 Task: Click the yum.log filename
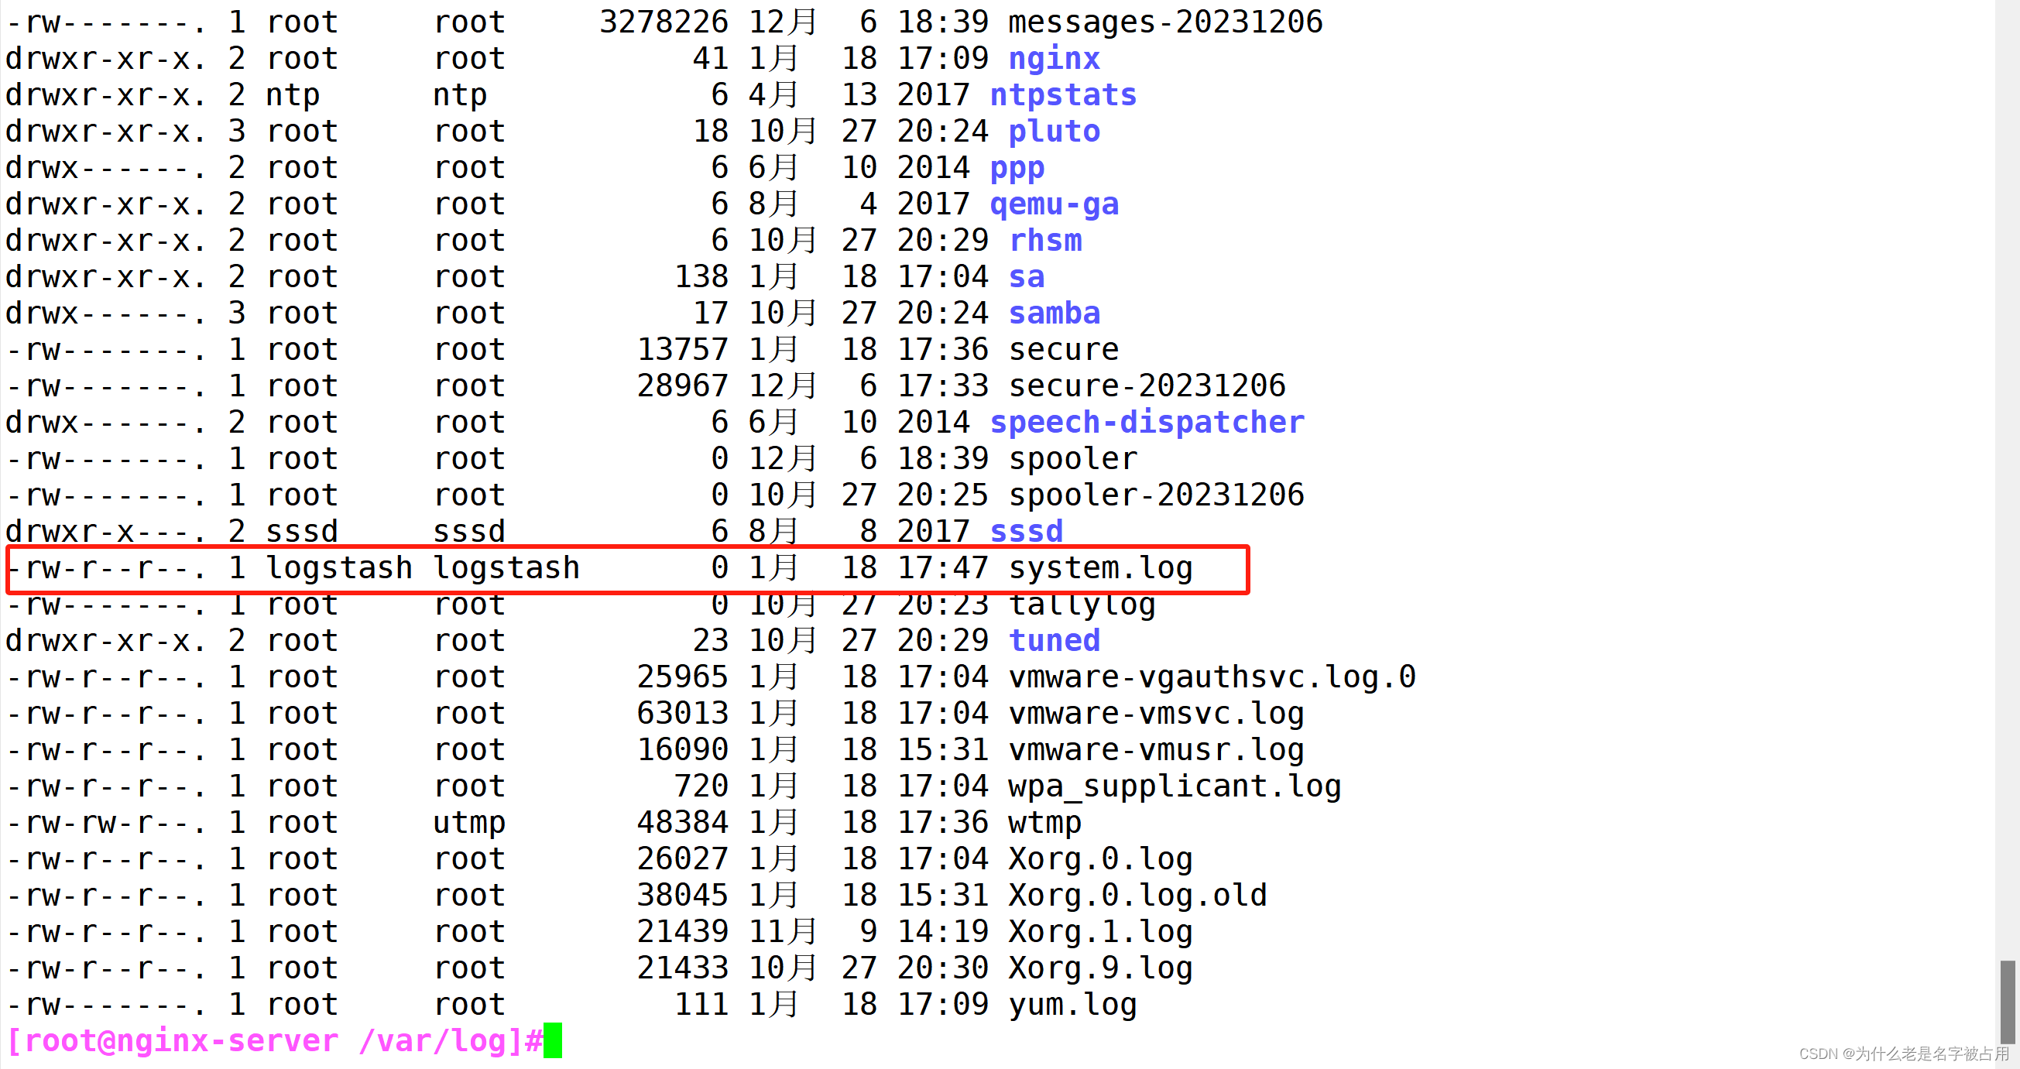click(1072, 1005)
